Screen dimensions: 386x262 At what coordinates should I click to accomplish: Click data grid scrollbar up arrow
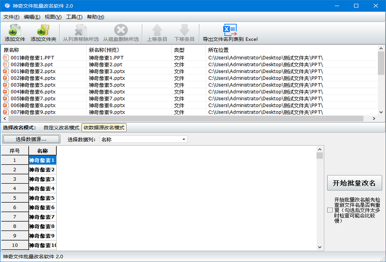point(319,149)
